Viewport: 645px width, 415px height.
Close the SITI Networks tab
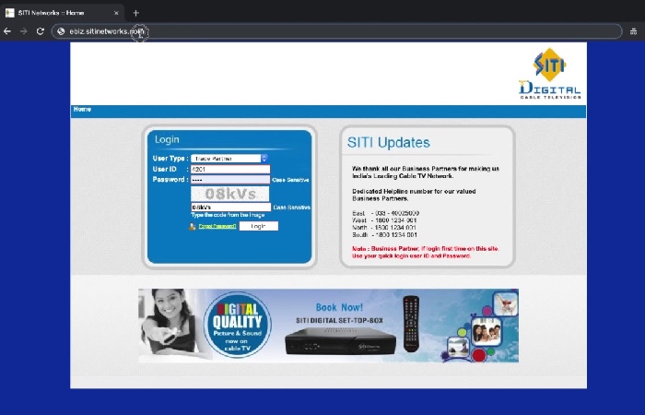[116, 13]
